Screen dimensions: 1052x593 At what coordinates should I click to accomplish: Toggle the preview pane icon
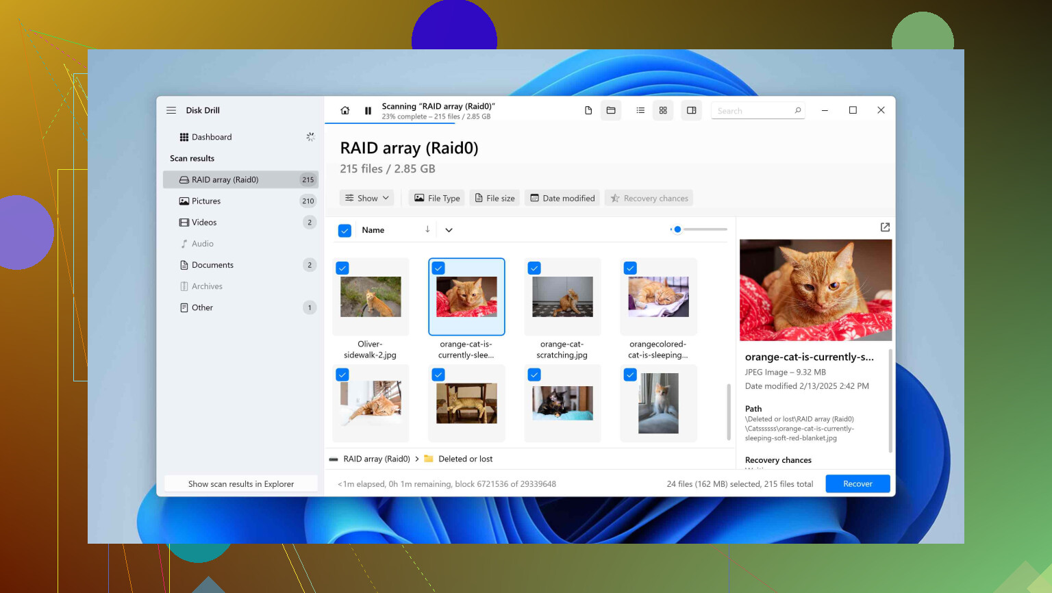click(x=692, y=110)
